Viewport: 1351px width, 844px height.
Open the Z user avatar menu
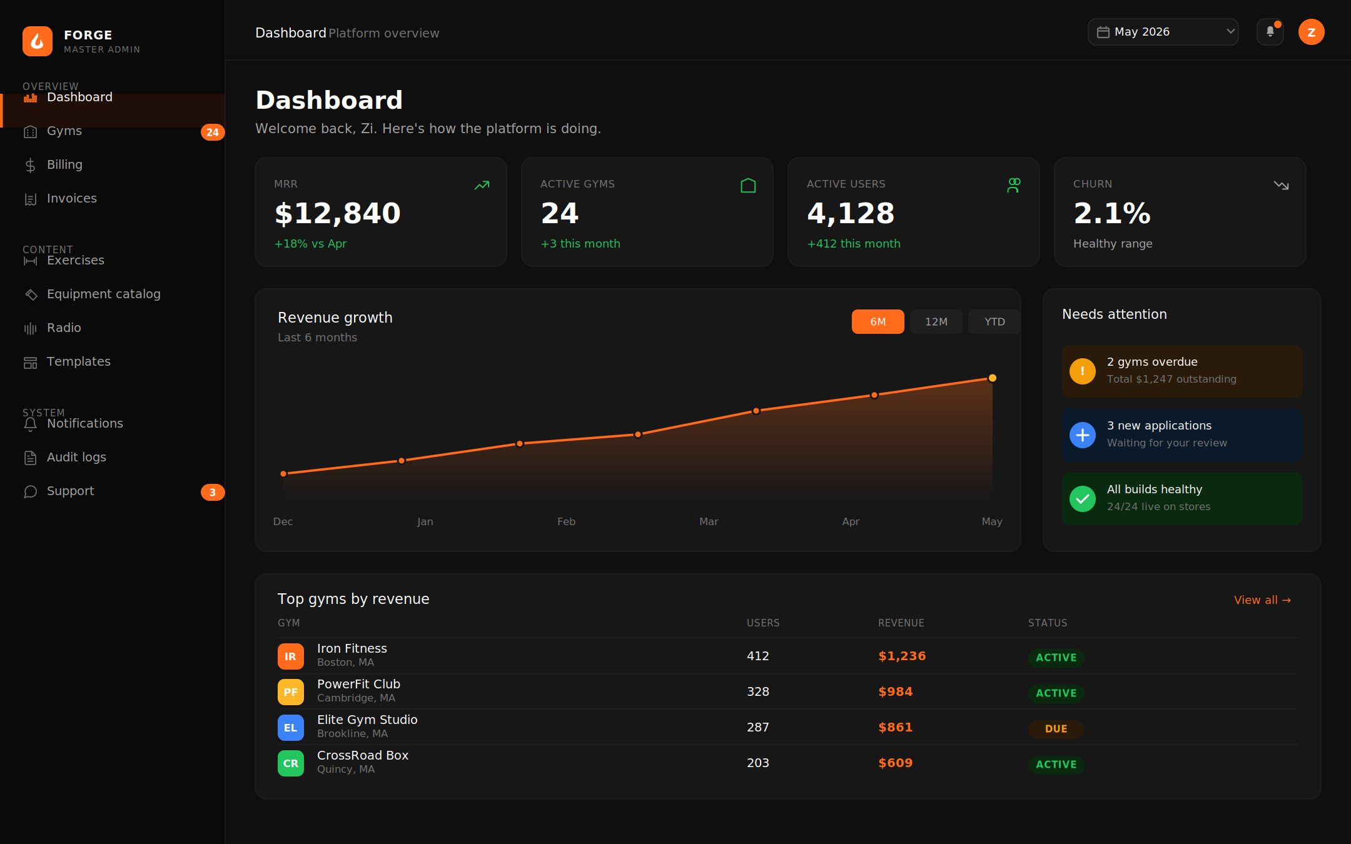1312,32
